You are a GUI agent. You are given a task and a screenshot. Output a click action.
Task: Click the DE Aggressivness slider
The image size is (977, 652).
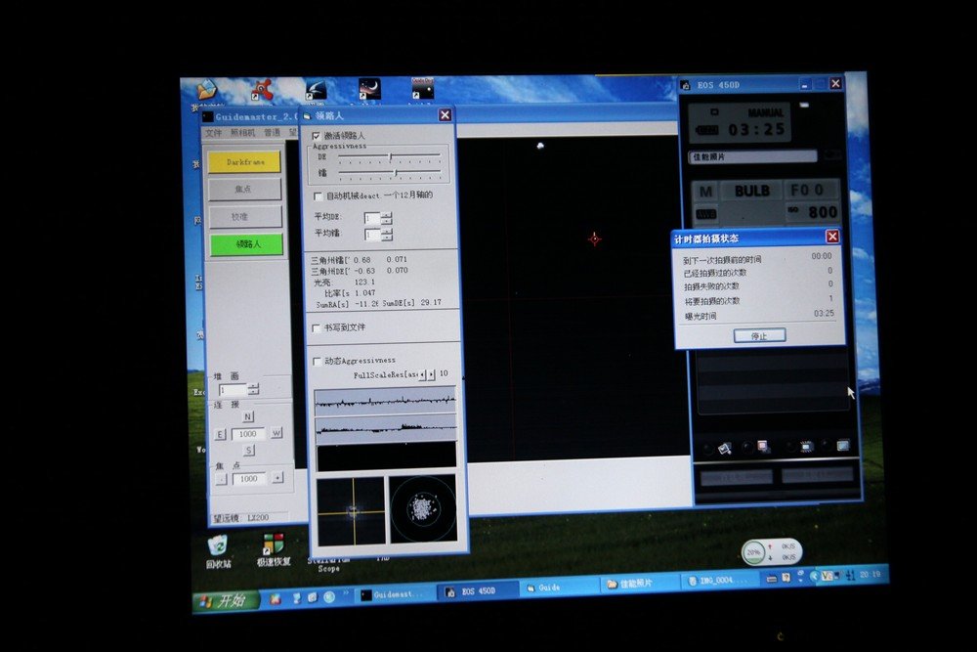click(x=390, y=155)
